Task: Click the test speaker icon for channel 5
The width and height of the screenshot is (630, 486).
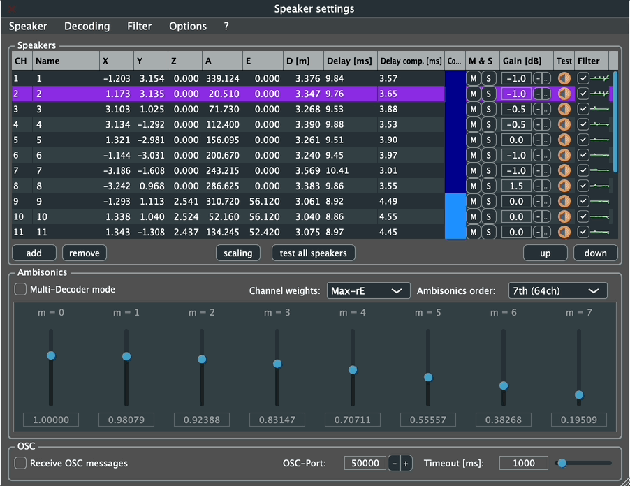Action: click(x=564, y=140)
